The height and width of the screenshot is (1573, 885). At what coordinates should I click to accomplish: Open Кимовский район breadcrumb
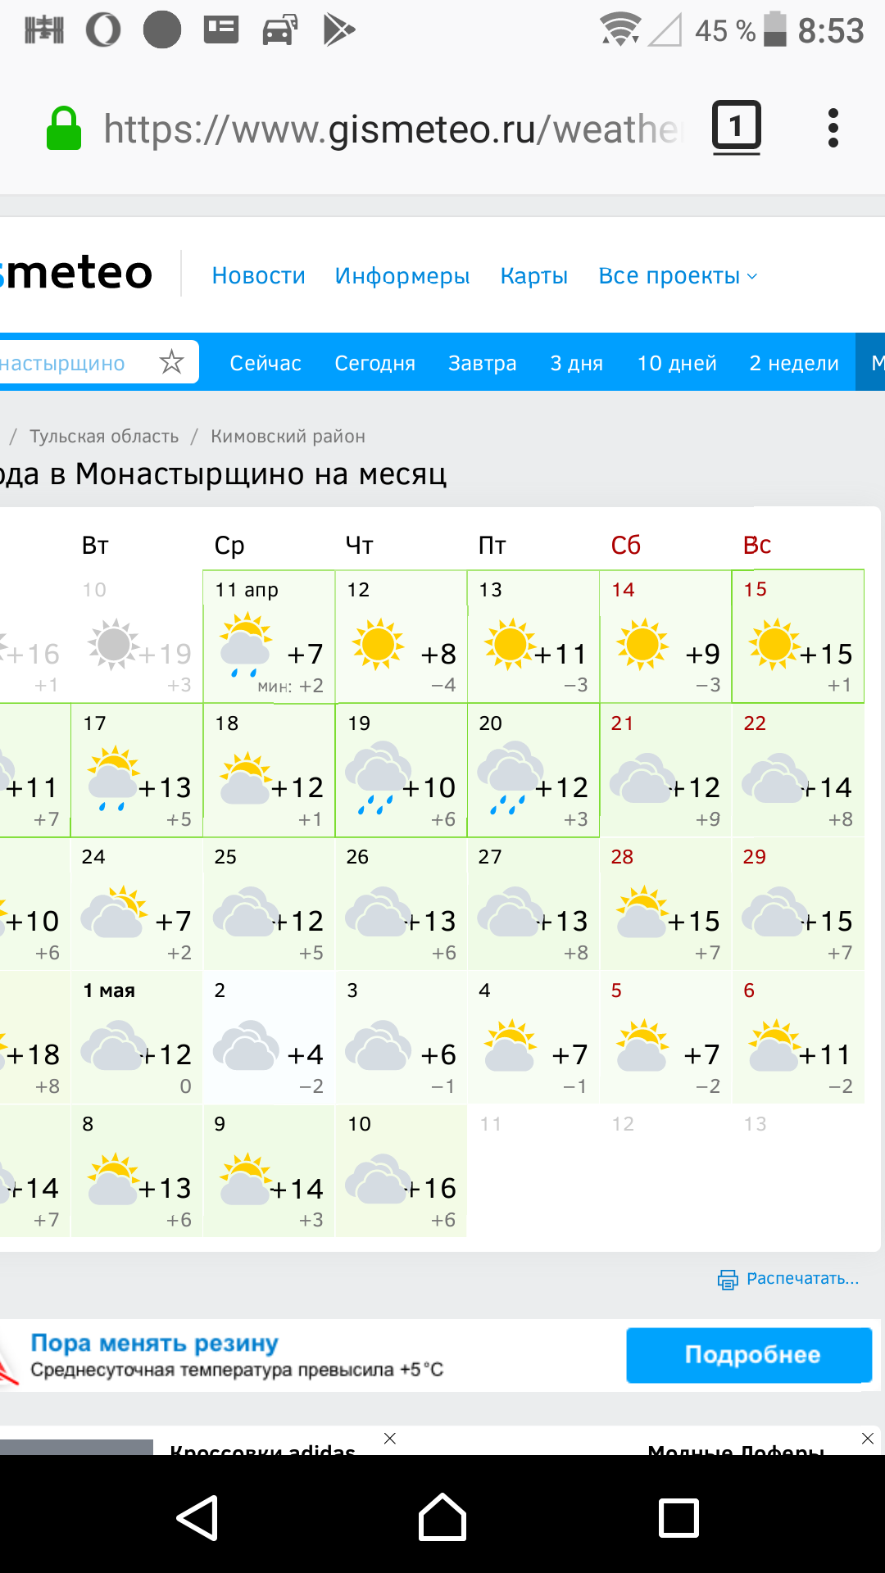tap(288, 436)
